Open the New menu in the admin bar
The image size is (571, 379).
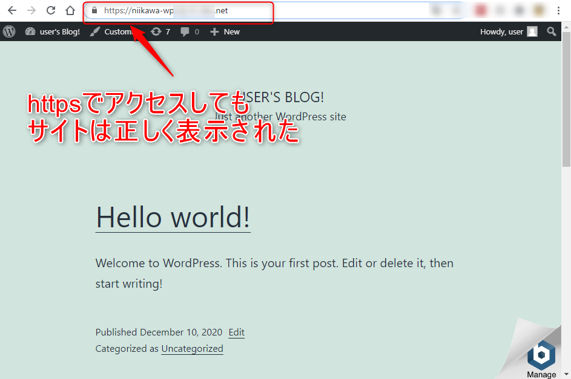click(224, 31)
